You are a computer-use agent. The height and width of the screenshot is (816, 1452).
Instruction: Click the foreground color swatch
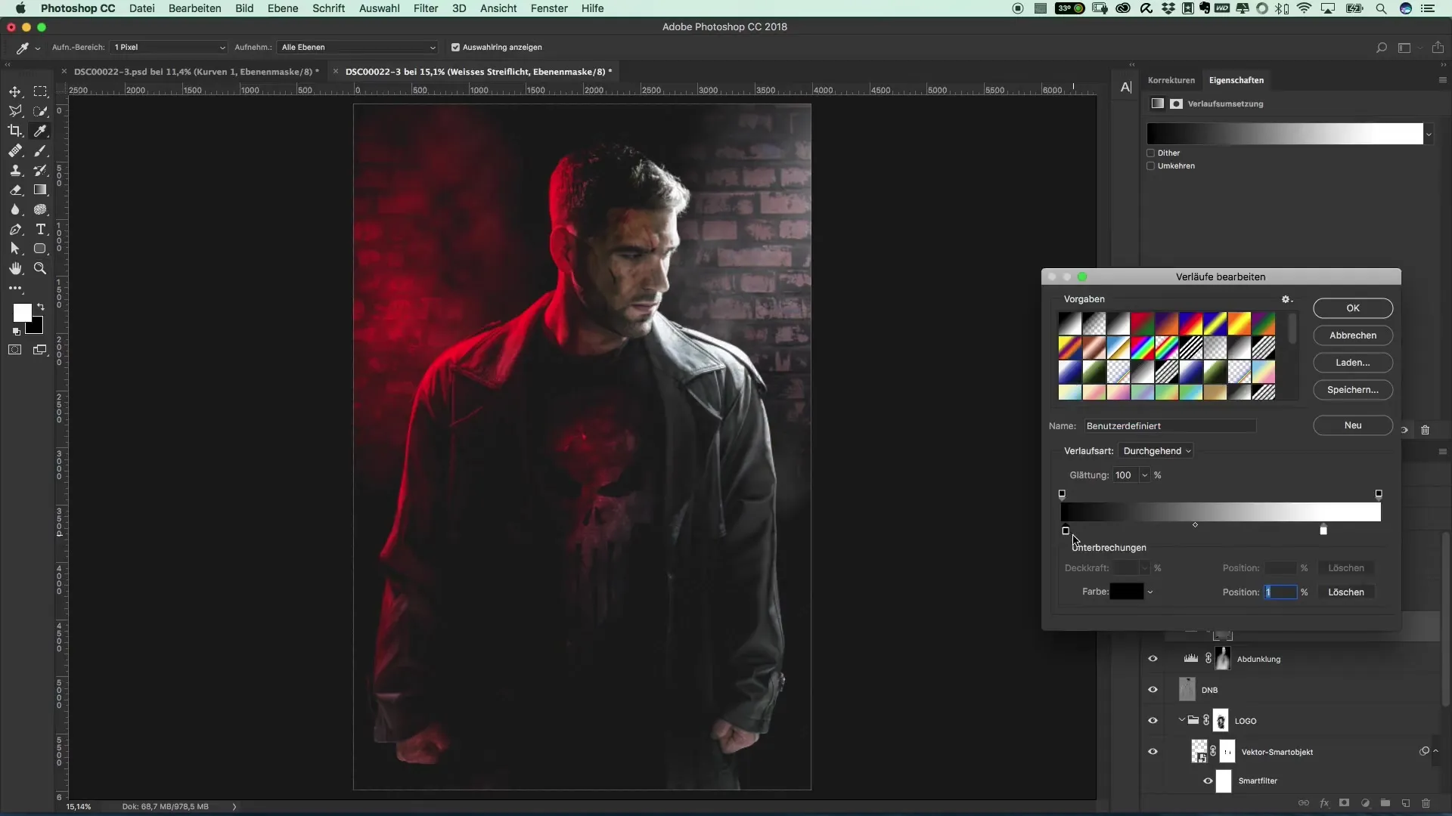point(23,313)
